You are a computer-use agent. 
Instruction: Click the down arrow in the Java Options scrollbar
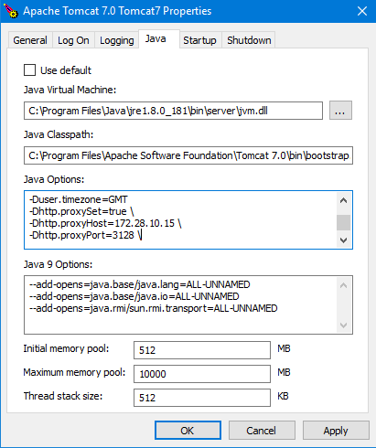click(343, 240)
